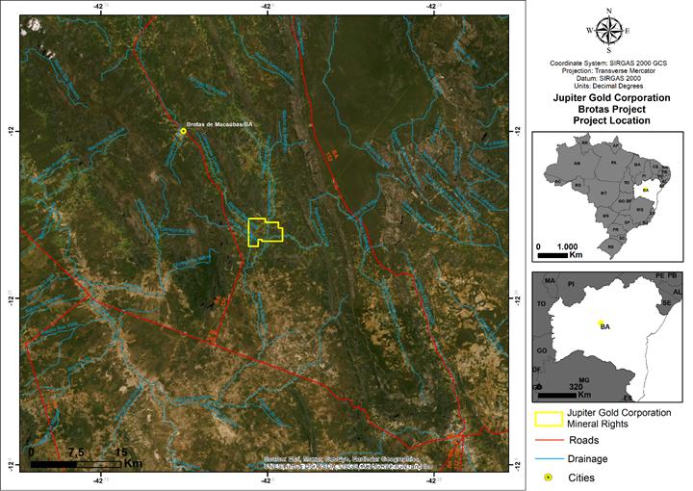693x491 pixels.
Task: Select the Cities dot symbol in legend
Action: [x=549, y=478]
